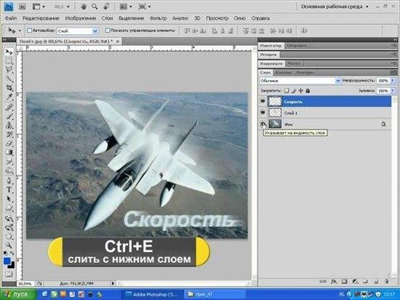Image resolution: width=400 pixels, height=300 pixels.
Task: Click the Пуск start button
Action: pos(18,294)
